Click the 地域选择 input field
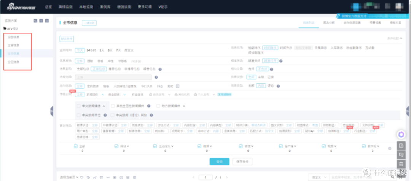Viewport: 411px width, 181px height. pyautogui.click(x=113, y=77)
